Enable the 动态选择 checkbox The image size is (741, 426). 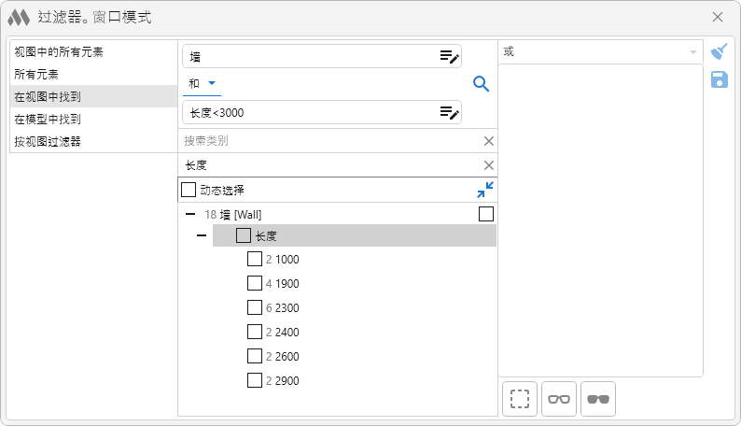pos(189,190)
